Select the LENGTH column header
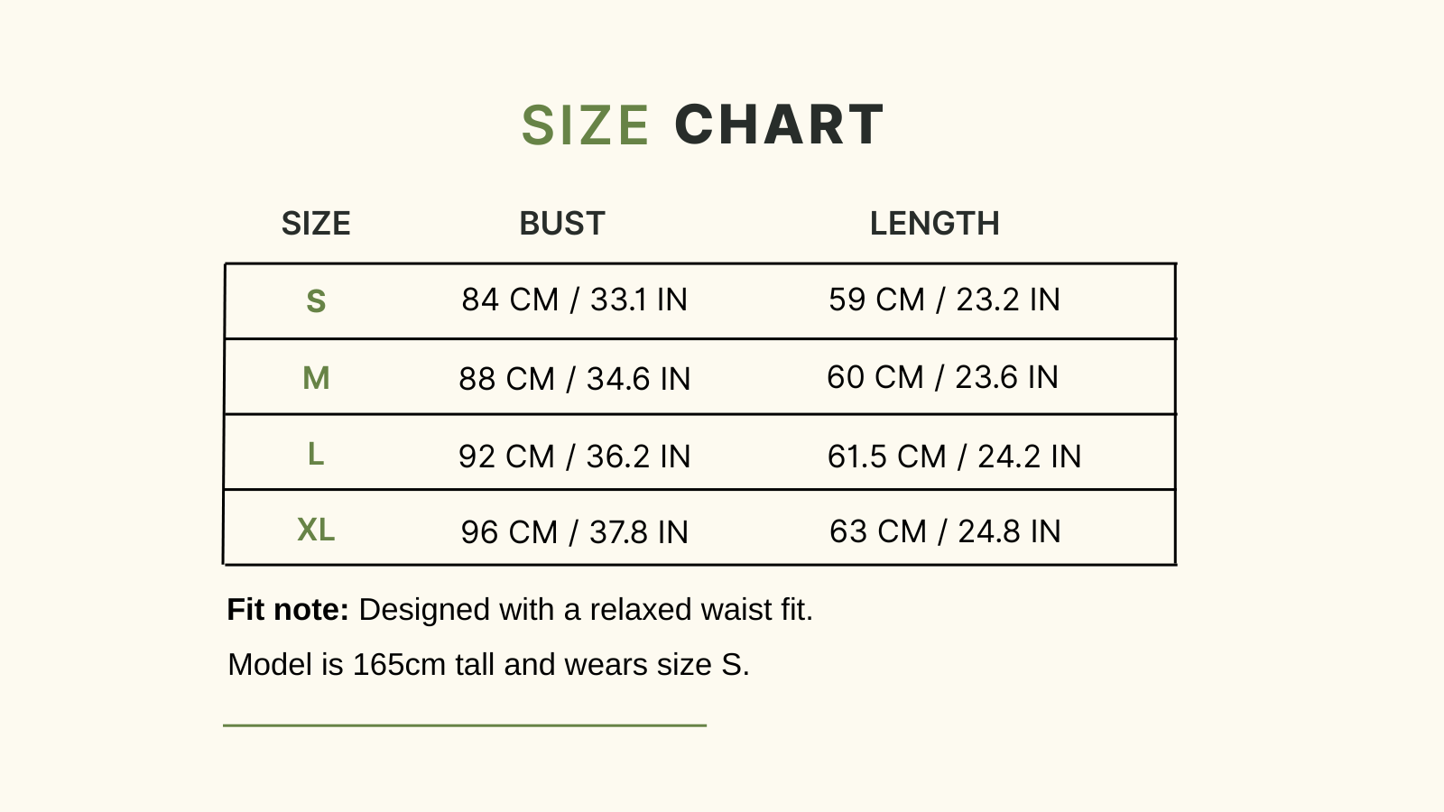 click(x=935, y=224)
